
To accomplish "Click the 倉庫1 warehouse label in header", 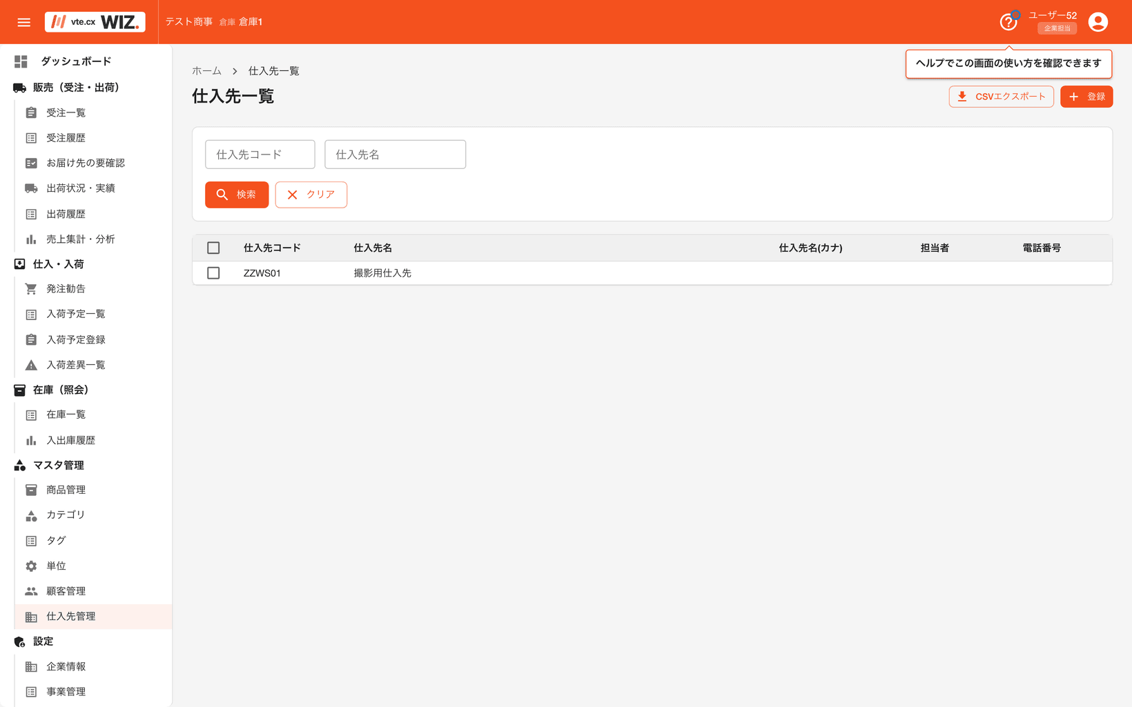I will tap(251, 22).
